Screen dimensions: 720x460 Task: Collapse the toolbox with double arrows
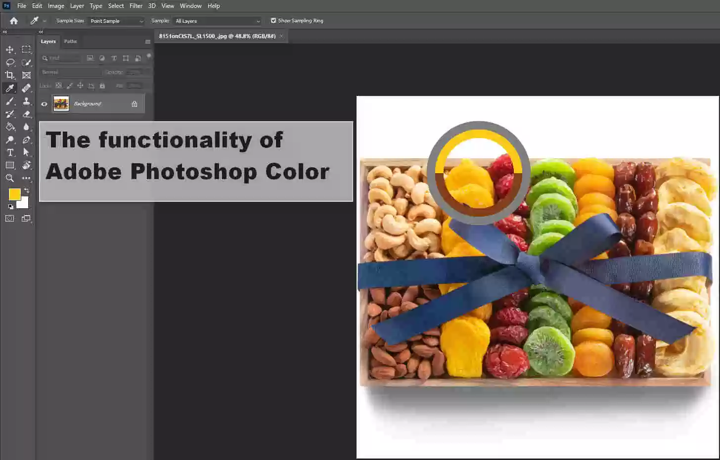pyautogui.click(x=5, y=32)
